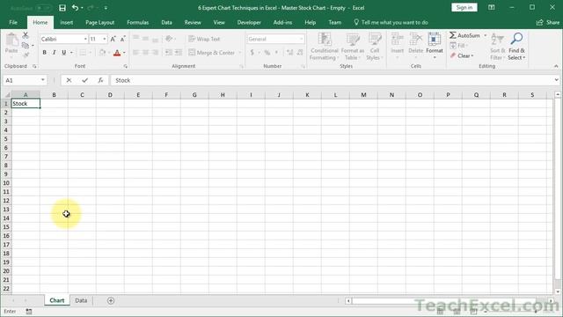Decrease font size with the smaller A

coord(123,39)
